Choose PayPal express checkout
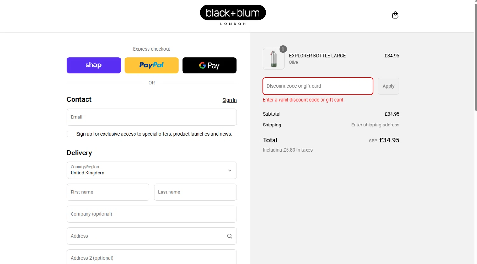This screenshot has width=477, height=264. (x=152, y=65)
